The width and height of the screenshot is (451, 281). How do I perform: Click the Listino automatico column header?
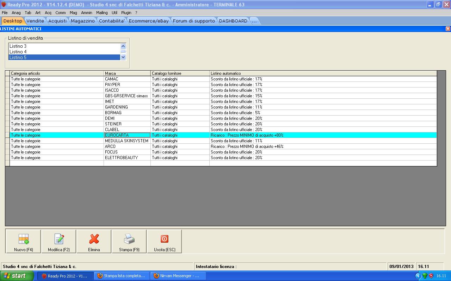(323, 73)
